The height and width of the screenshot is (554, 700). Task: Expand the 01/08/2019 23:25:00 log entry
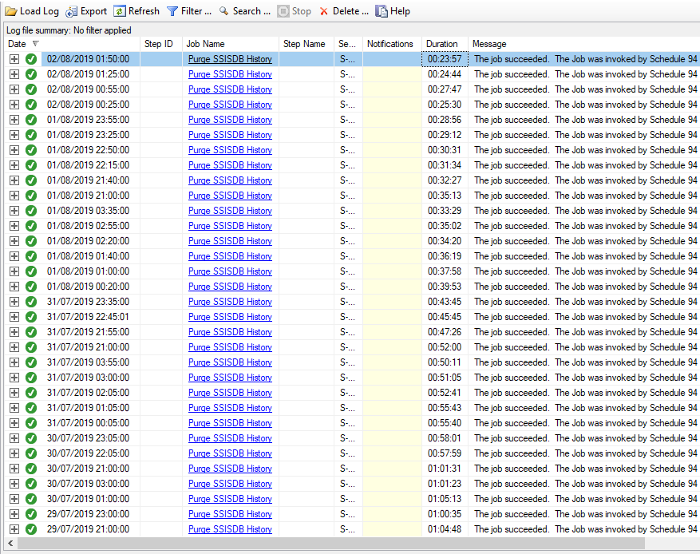[14, 135]
